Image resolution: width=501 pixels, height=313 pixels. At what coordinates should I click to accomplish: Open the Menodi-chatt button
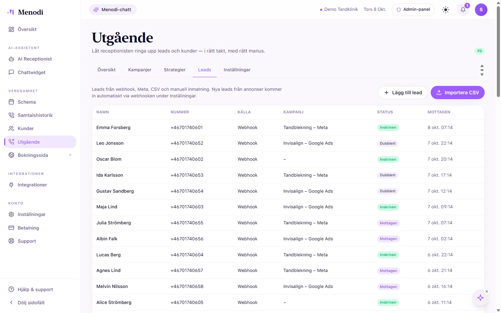[x=113, y=10]
